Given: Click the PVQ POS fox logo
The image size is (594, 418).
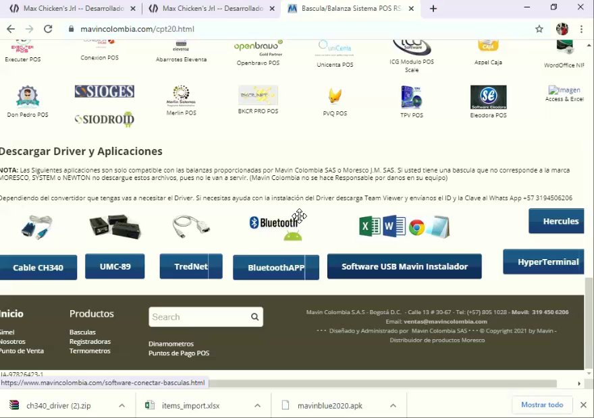Looking at the screenshot, I should coord(335,96).
